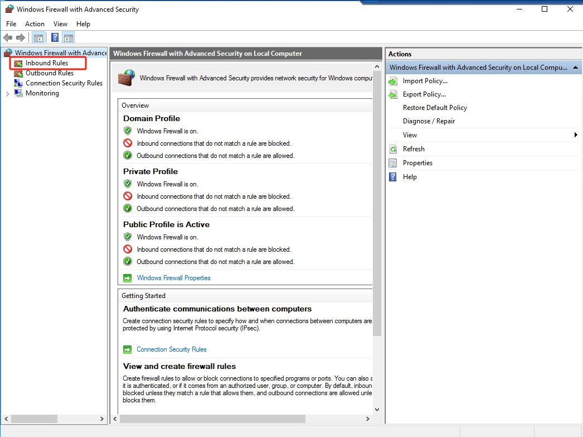The width and height of the screenshot is (583, 437).
Task: Follow the Connection Security Rules link
Action: pos(172,349)
